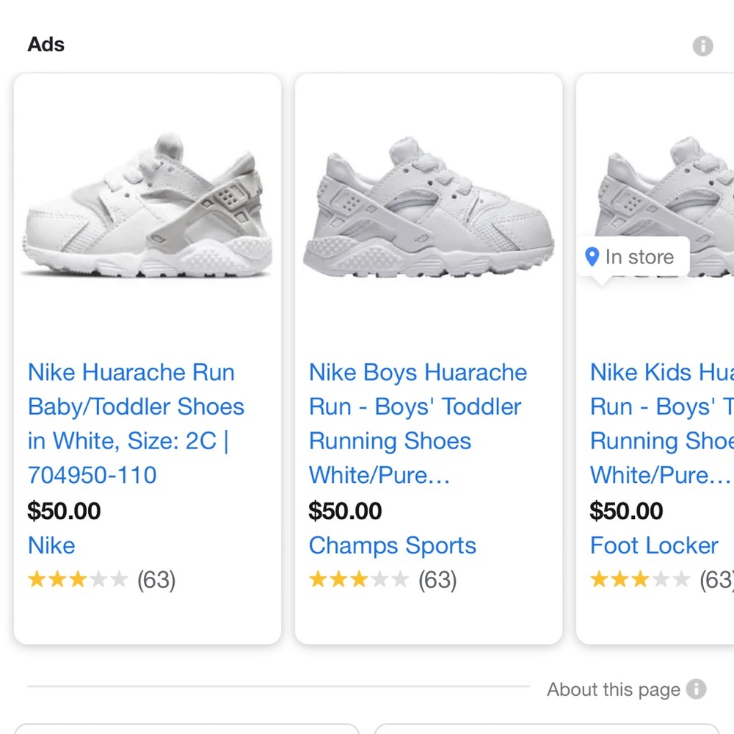Screen dimensions: 734x734
Task: Open the Foot Locker Huarache shoe image
Action: [x=664, y=208]
